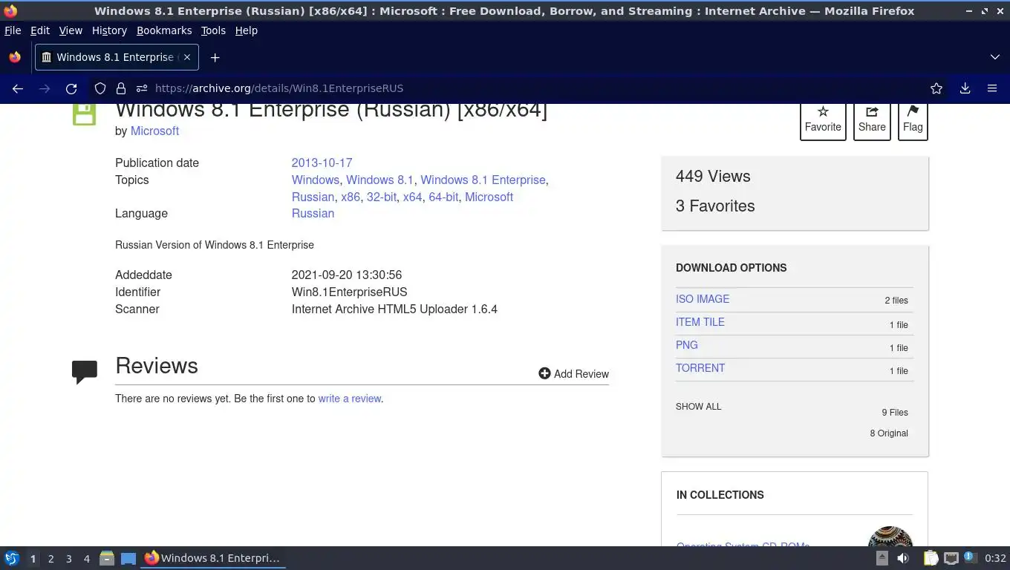Open site permissions icon in address bar

pos(142,88)
